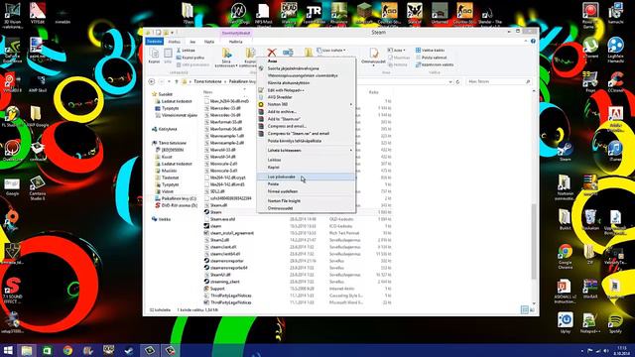Image resolution: width=635 pixels, height=357 pixels.
Task: Open the Spotify desktop shortcut
Action: point(615,323)
